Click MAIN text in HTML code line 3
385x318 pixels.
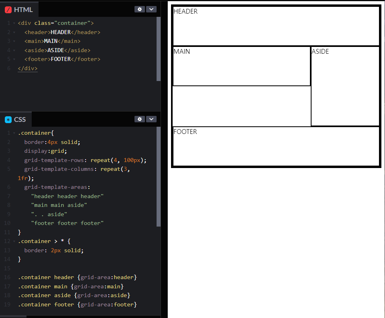coord(51,41)
